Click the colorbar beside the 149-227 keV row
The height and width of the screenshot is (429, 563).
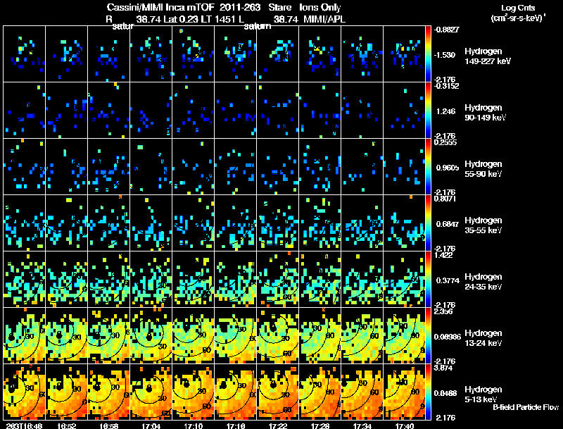click(428, 54)
